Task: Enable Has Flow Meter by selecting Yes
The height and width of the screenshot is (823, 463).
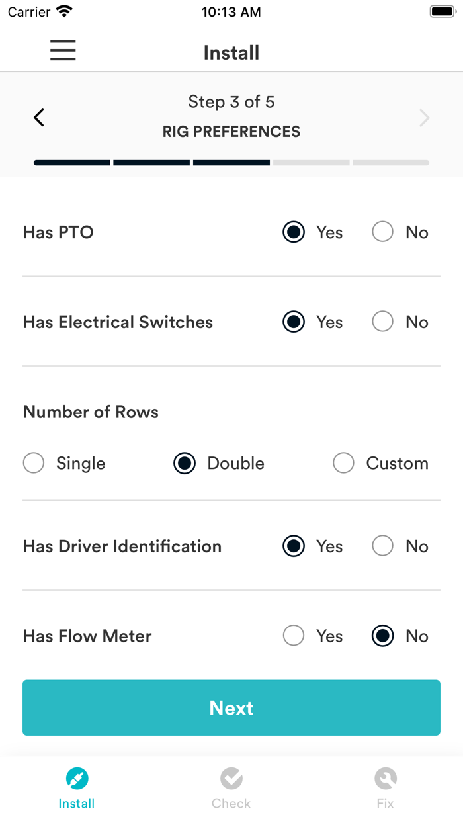Action: tap(293, 636)
